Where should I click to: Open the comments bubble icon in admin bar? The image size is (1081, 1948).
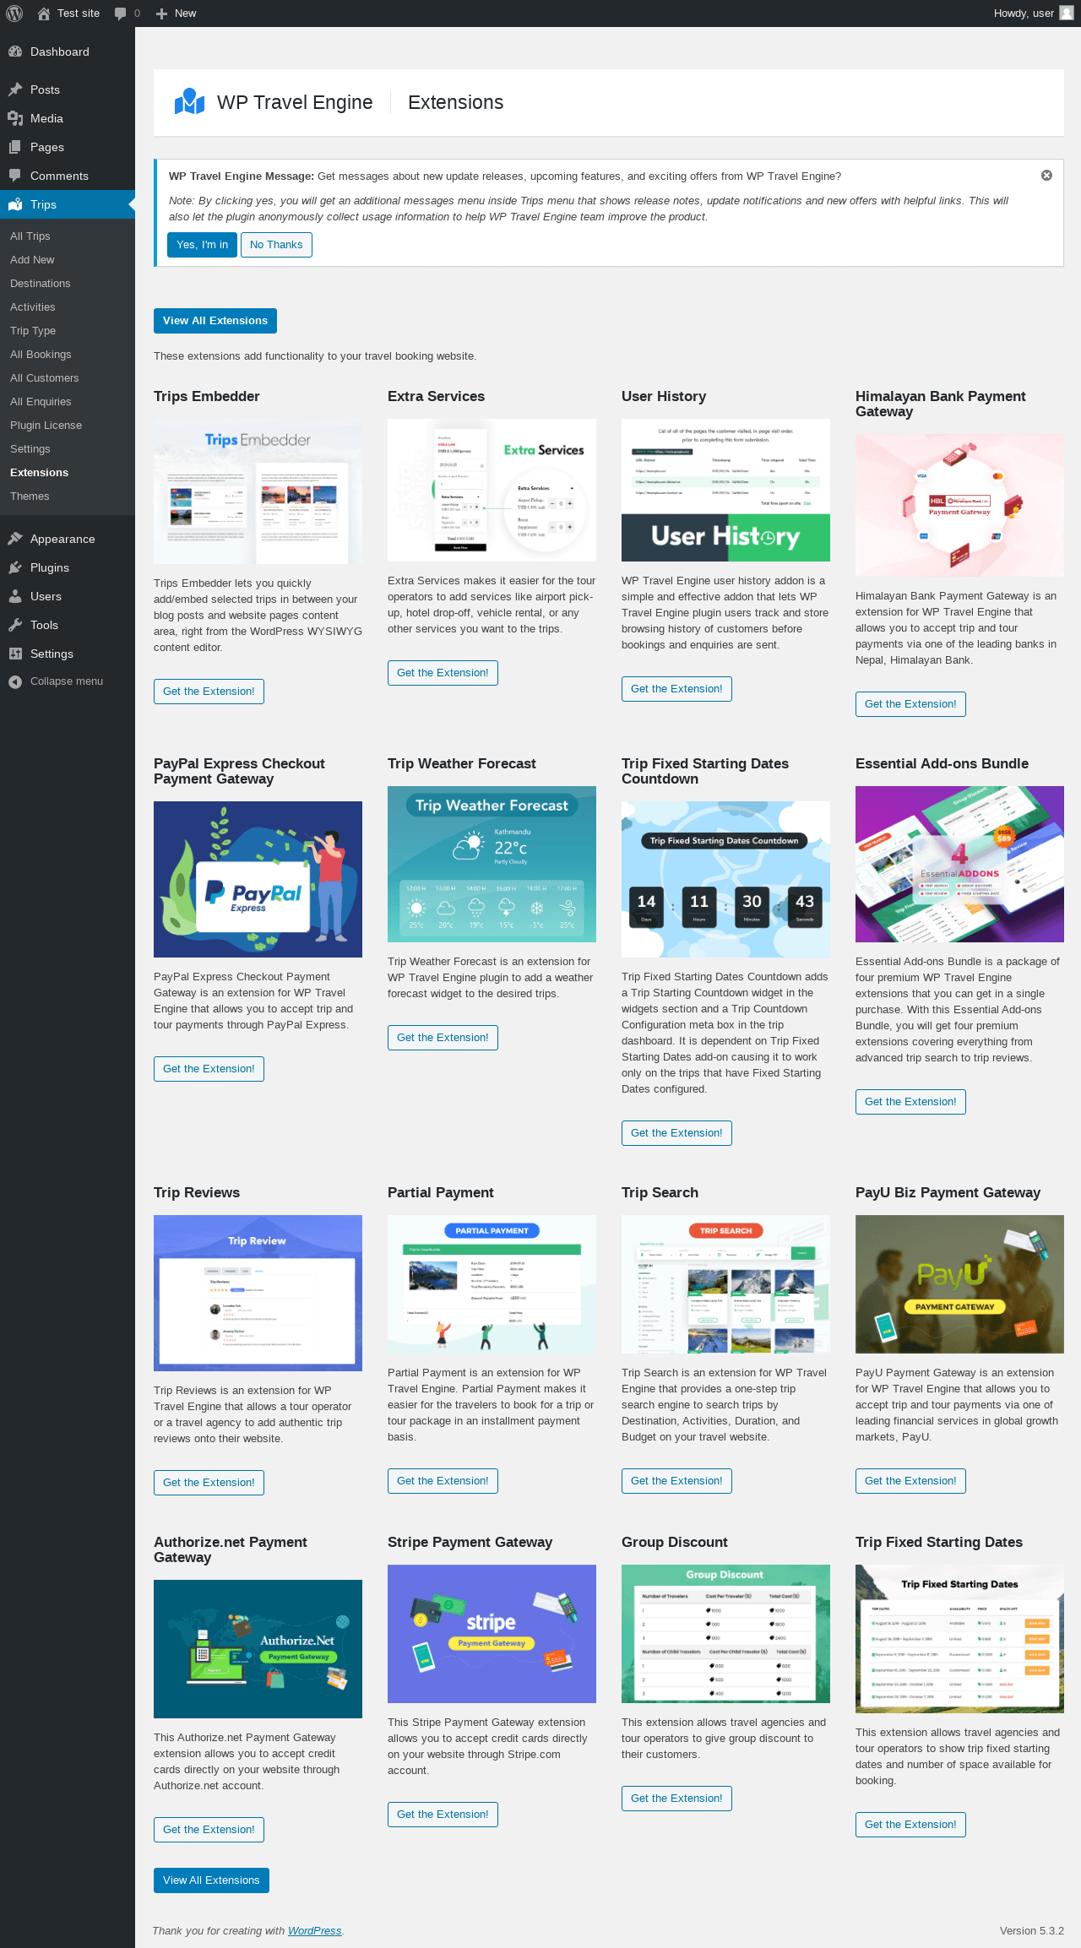tap(121, 14)
